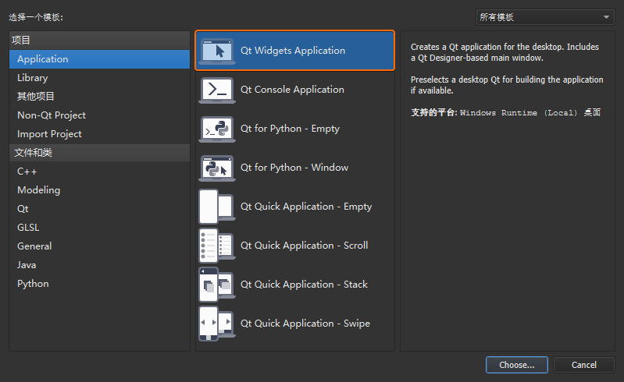Select the GLSL file category

tap(99, 228)
